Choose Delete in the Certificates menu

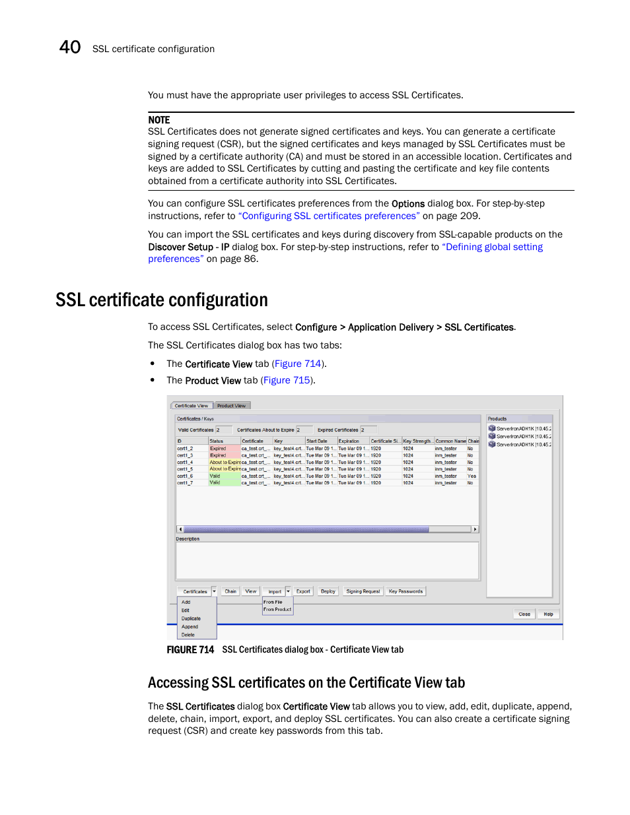[188, 635]
